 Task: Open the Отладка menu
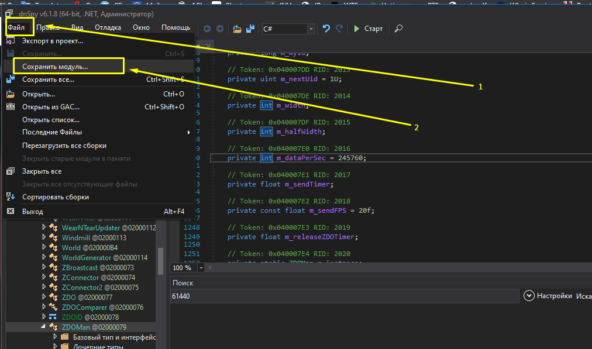(108, 27)
